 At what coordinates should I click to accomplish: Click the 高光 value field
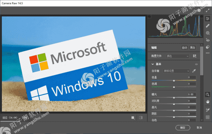192,107
